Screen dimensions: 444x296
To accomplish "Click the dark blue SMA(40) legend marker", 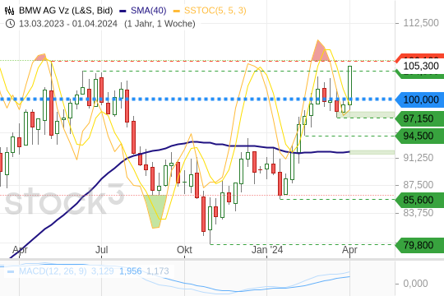I will [x=123, y=11].
